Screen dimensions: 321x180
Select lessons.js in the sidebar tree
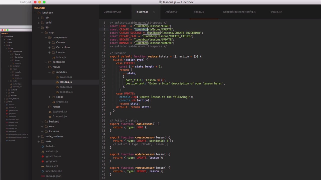click(66, 82)
